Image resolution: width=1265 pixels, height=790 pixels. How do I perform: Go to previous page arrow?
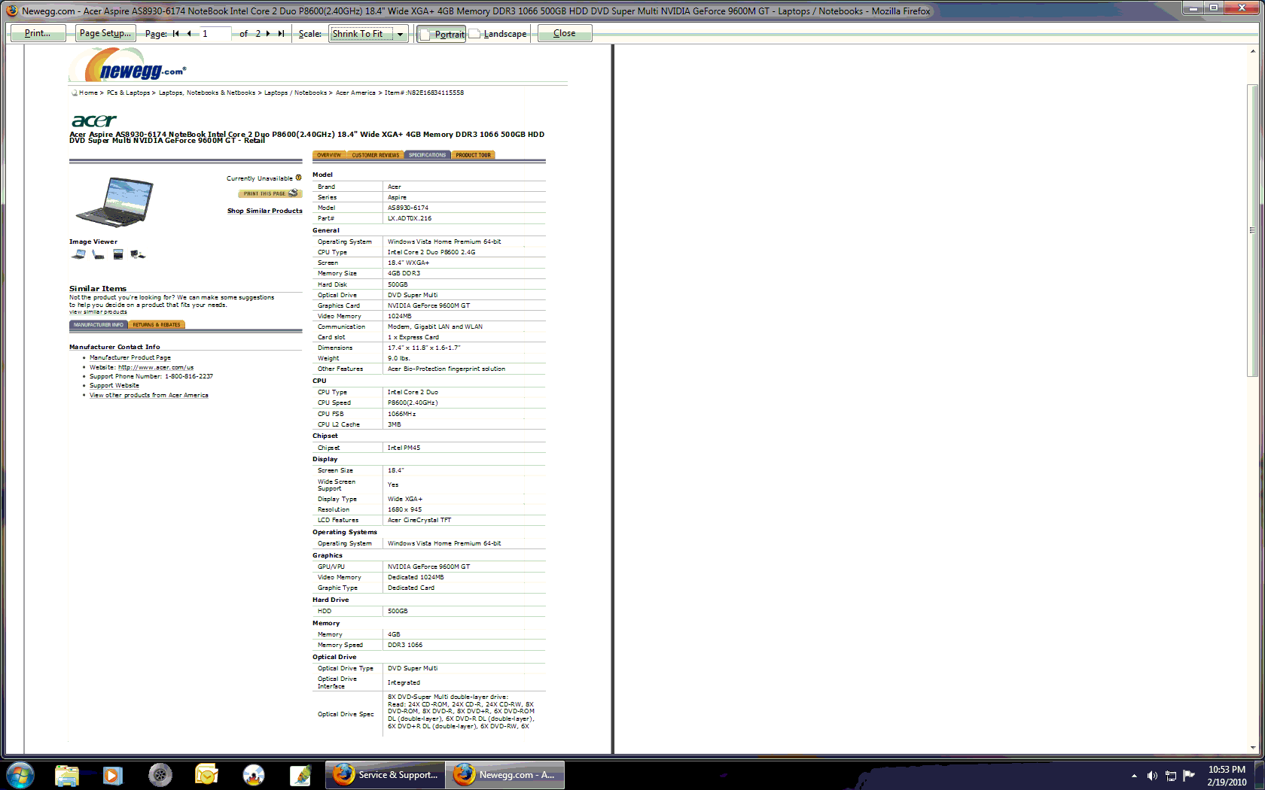pyautogui.click(x=189, y=34)
